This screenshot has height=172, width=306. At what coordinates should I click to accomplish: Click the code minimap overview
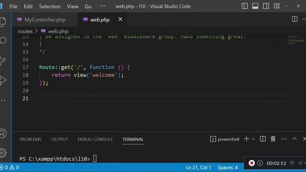[x=297, y=40]
